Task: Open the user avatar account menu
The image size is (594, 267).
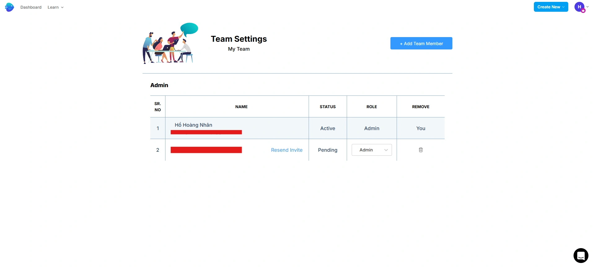Action: point(581,7)
